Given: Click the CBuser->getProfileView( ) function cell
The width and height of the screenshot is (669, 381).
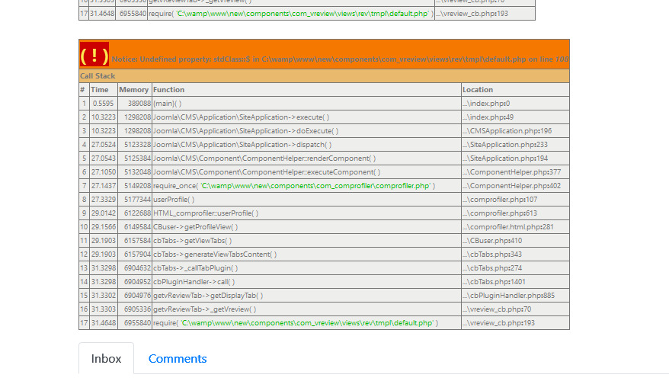Looking at the screenshot, I should coord(196,227).
